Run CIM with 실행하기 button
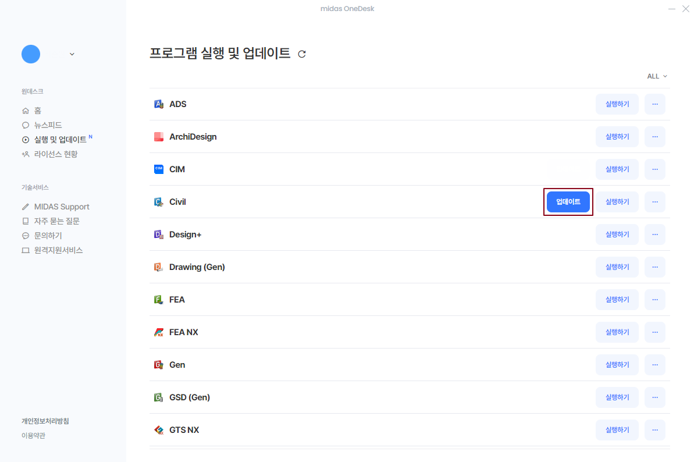Screen dimensions: 694x462 point(617,169)
